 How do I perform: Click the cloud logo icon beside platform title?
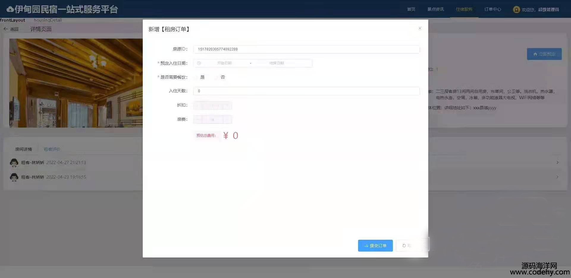coord(10,9)
